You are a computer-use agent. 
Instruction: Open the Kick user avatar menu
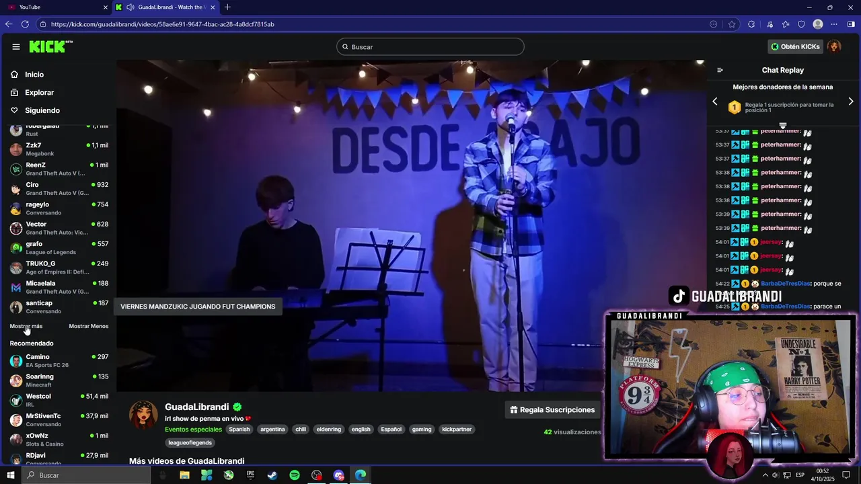(834, 46)
